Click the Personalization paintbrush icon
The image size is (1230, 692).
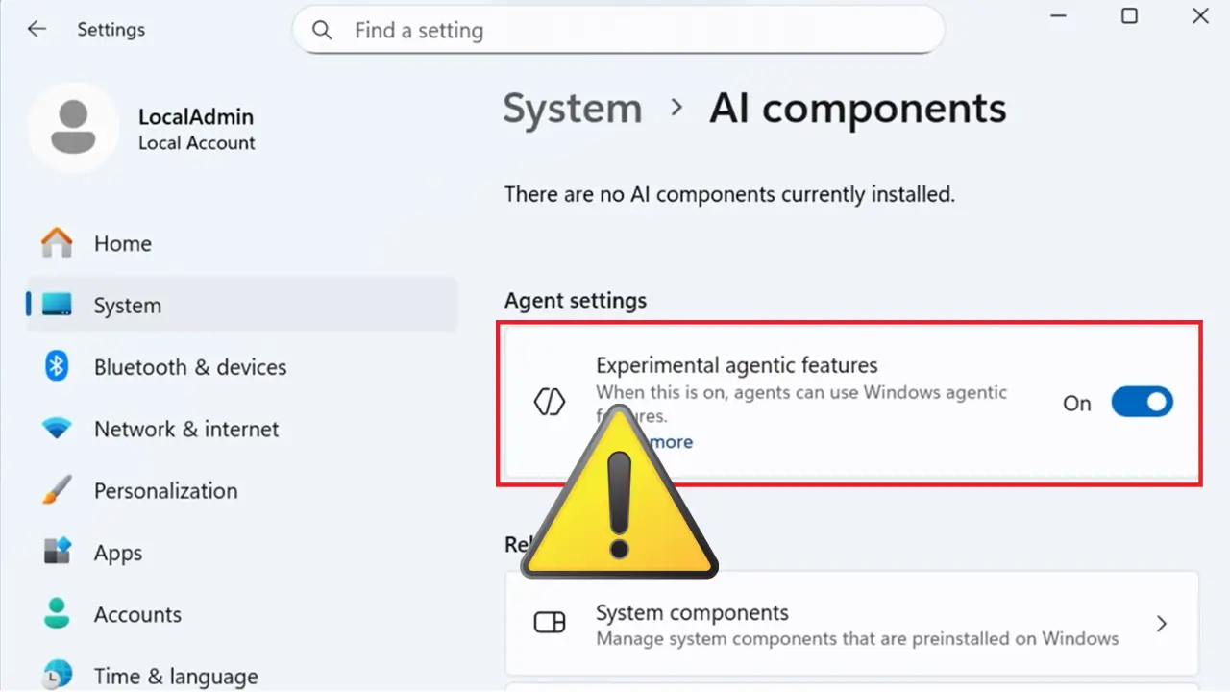(x=57, y=490)
